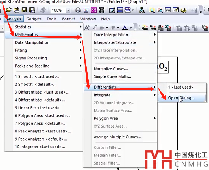Open the Gadgets menu
The image size is (209, 170).
[34, 19]
